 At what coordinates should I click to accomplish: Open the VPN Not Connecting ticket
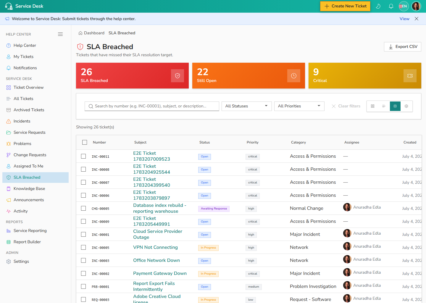(x=155, y=247)
